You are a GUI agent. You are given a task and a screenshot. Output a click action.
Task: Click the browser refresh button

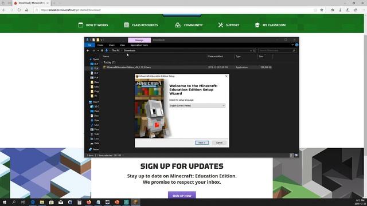tap(19, 10)
